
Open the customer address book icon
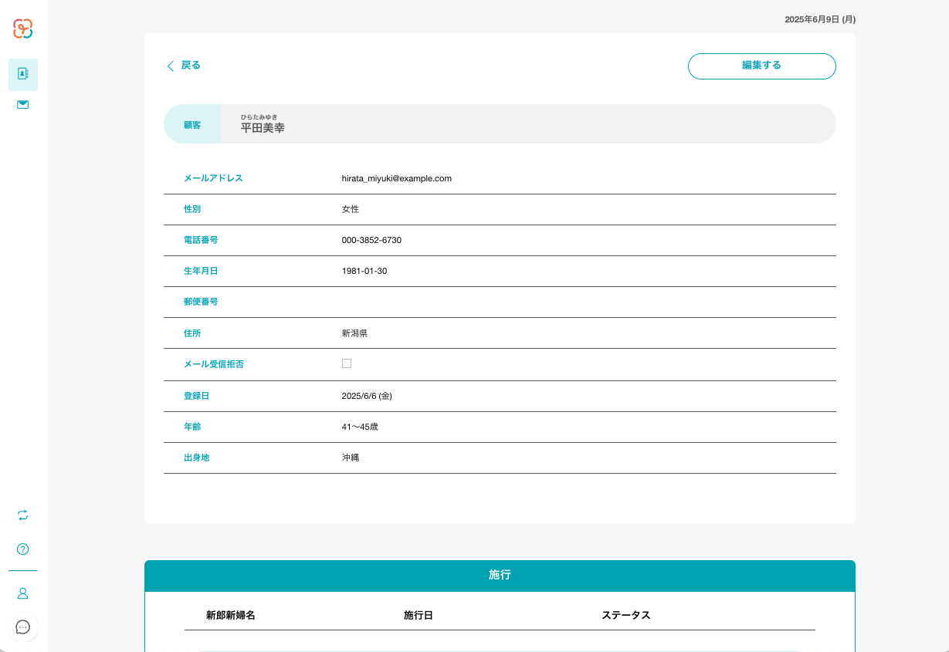coord(23,74)
